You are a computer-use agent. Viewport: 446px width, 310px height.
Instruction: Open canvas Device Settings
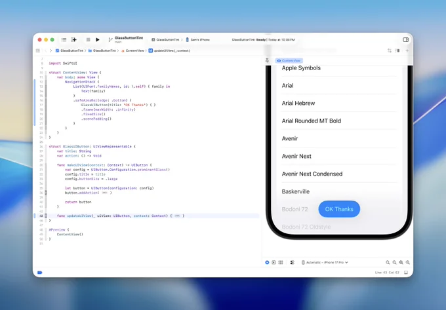click(x=292, y=262)
